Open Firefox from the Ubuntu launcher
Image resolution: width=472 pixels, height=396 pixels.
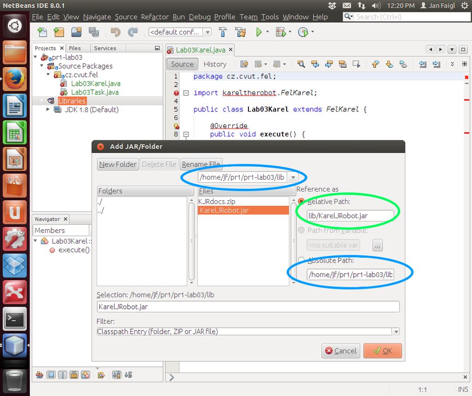click(x=15, y=79)
